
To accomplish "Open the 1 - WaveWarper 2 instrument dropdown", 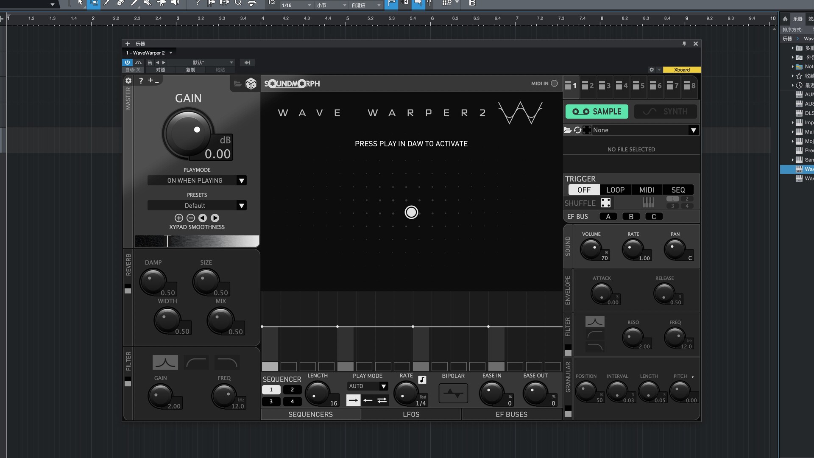I will (x=149, y=53).
